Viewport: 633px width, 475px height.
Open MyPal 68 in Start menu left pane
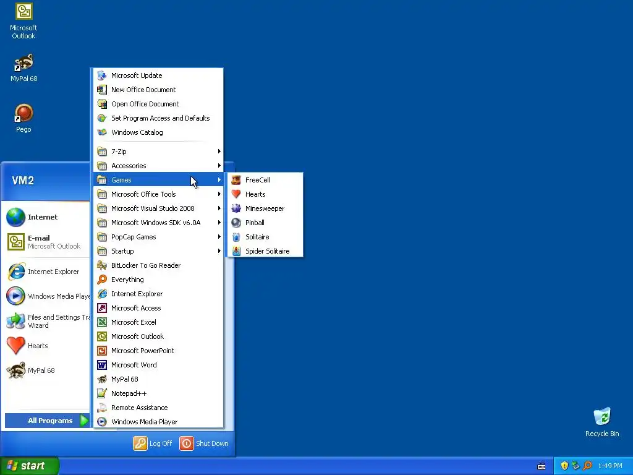(46, 370)
